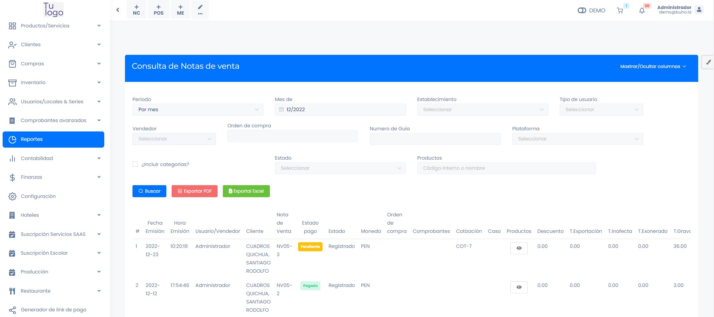This screenshot has height=317, width=714.
Task: Click the plus NC shortcut
Action: point(137,10)
